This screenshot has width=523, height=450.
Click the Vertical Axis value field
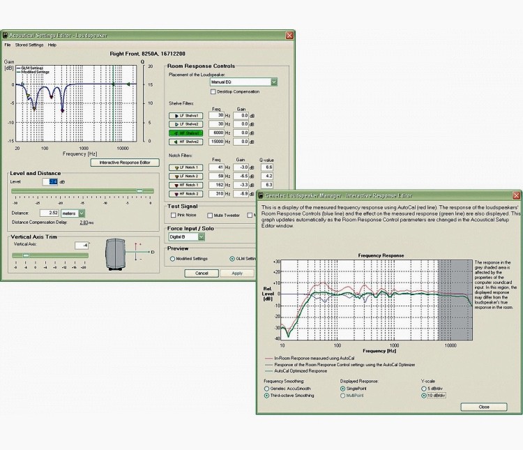[x=82, y=246]
